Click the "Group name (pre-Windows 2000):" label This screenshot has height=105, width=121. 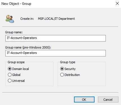tap(28, 47)
